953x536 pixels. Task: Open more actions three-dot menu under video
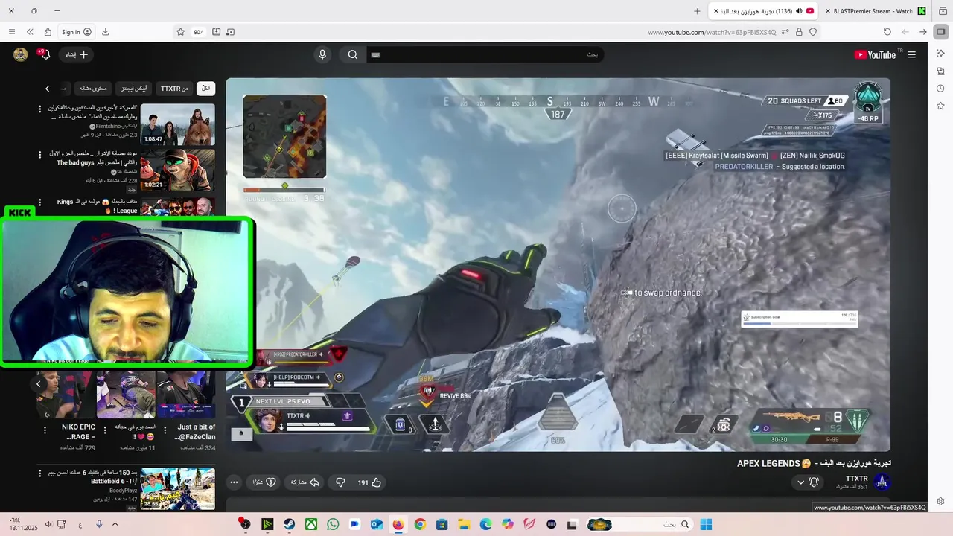234,482
